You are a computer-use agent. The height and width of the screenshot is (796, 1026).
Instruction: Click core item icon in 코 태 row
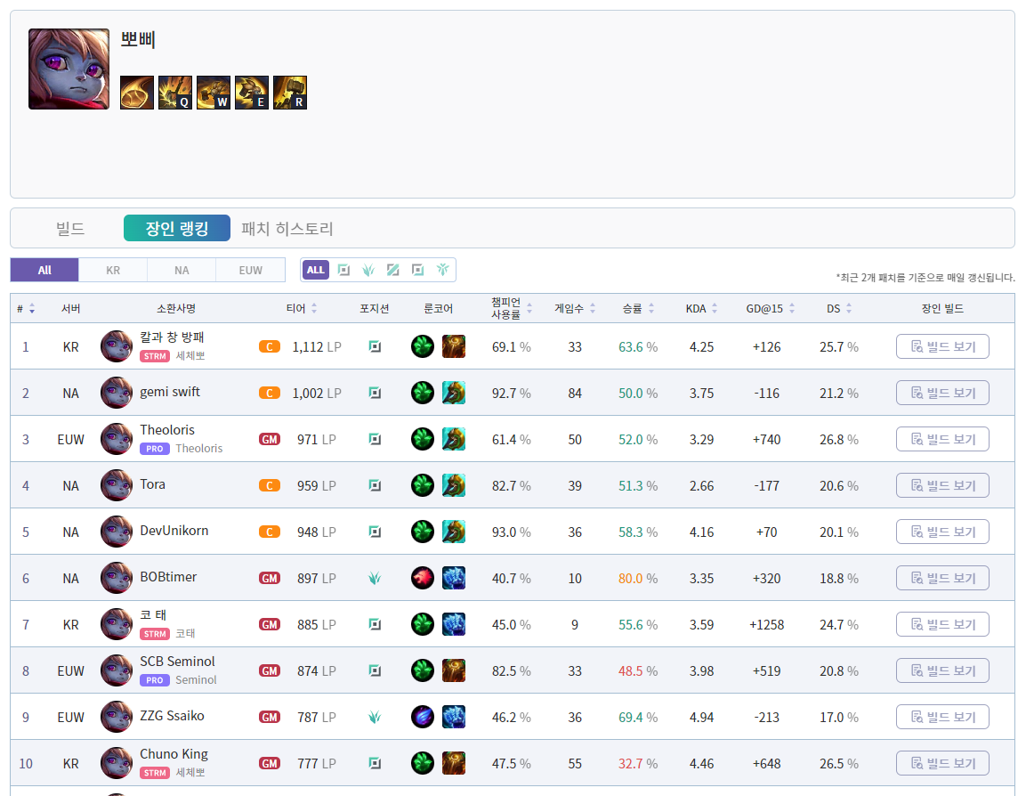[x=454, y=624]
